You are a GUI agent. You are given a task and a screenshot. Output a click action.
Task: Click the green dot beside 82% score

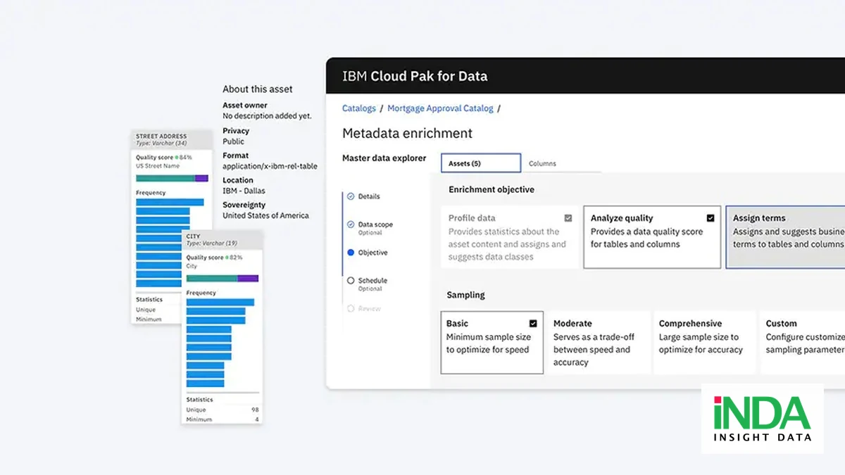point(227,258)
